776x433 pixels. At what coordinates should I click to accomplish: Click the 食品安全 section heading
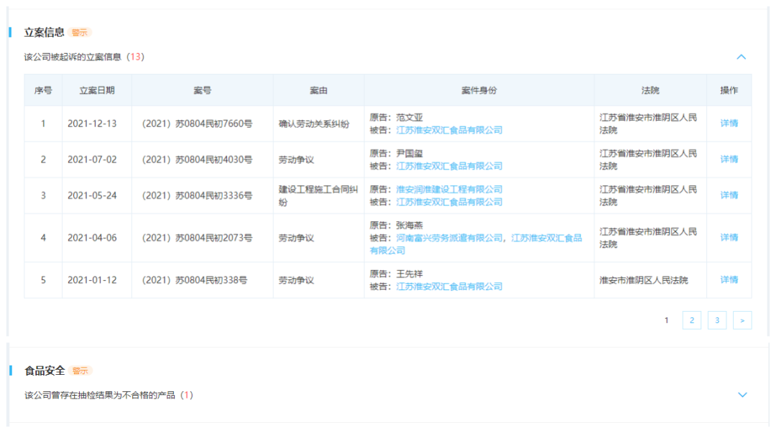tap(45, 371)
